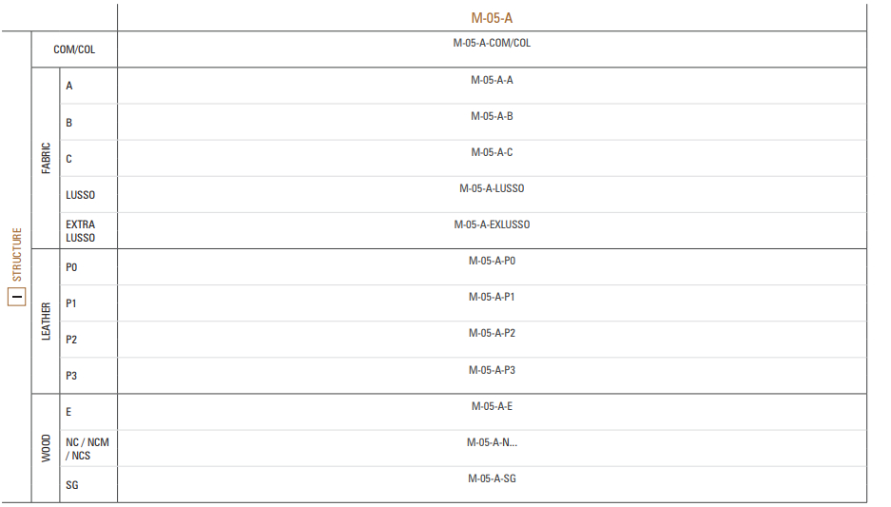891x507 pixels.
Task: Select code M-05-A-B
Action: coord(492,117)
